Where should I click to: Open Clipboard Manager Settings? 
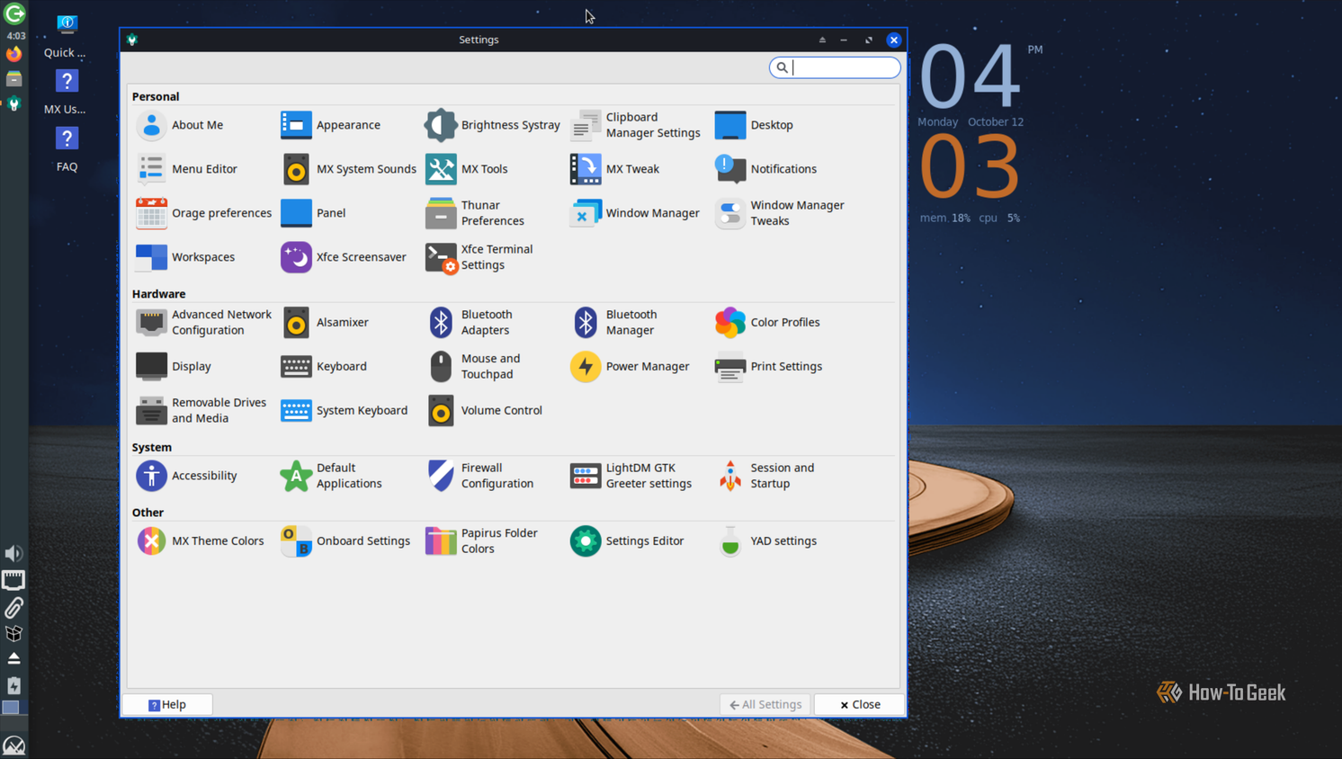coord(635,125)
